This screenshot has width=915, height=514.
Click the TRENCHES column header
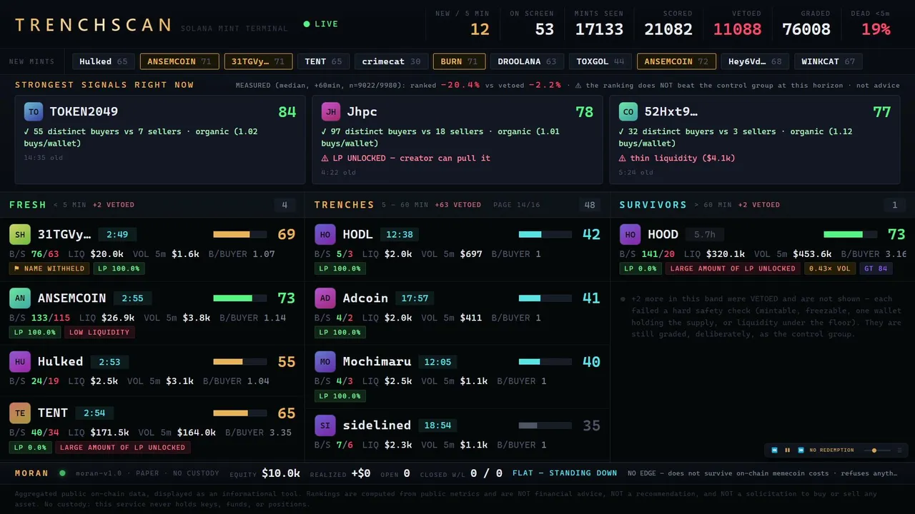click(x=345, y=205)
